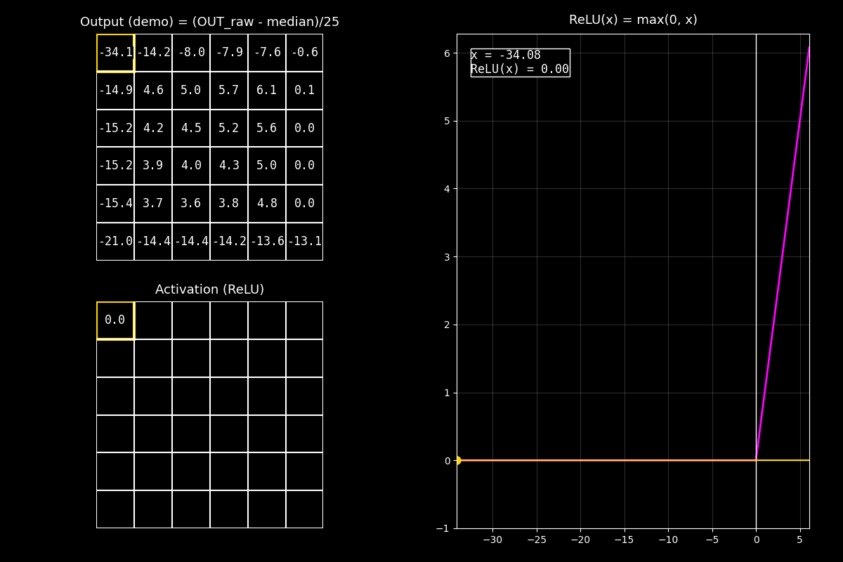Select the output cell showing -8.0
This screenshot has width=843, height=562.
coord(191,53)
